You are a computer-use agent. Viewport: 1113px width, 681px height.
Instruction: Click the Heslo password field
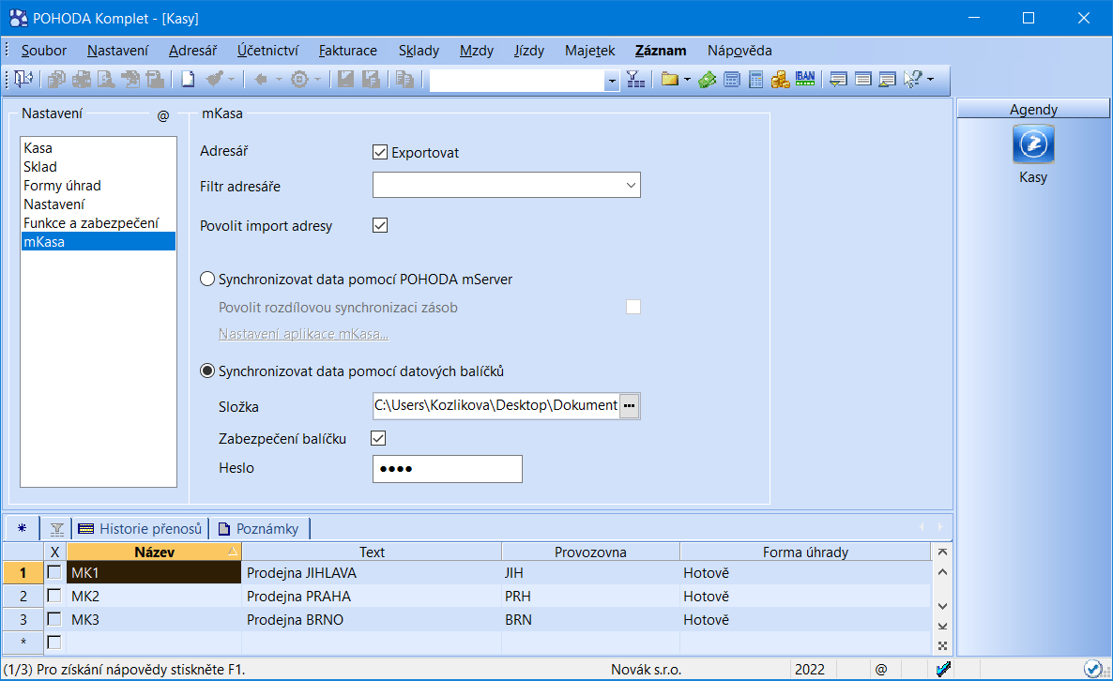click(x=448, y=469)
